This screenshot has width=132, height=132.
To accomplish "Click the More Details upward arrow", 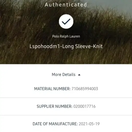I will [79, 75].
